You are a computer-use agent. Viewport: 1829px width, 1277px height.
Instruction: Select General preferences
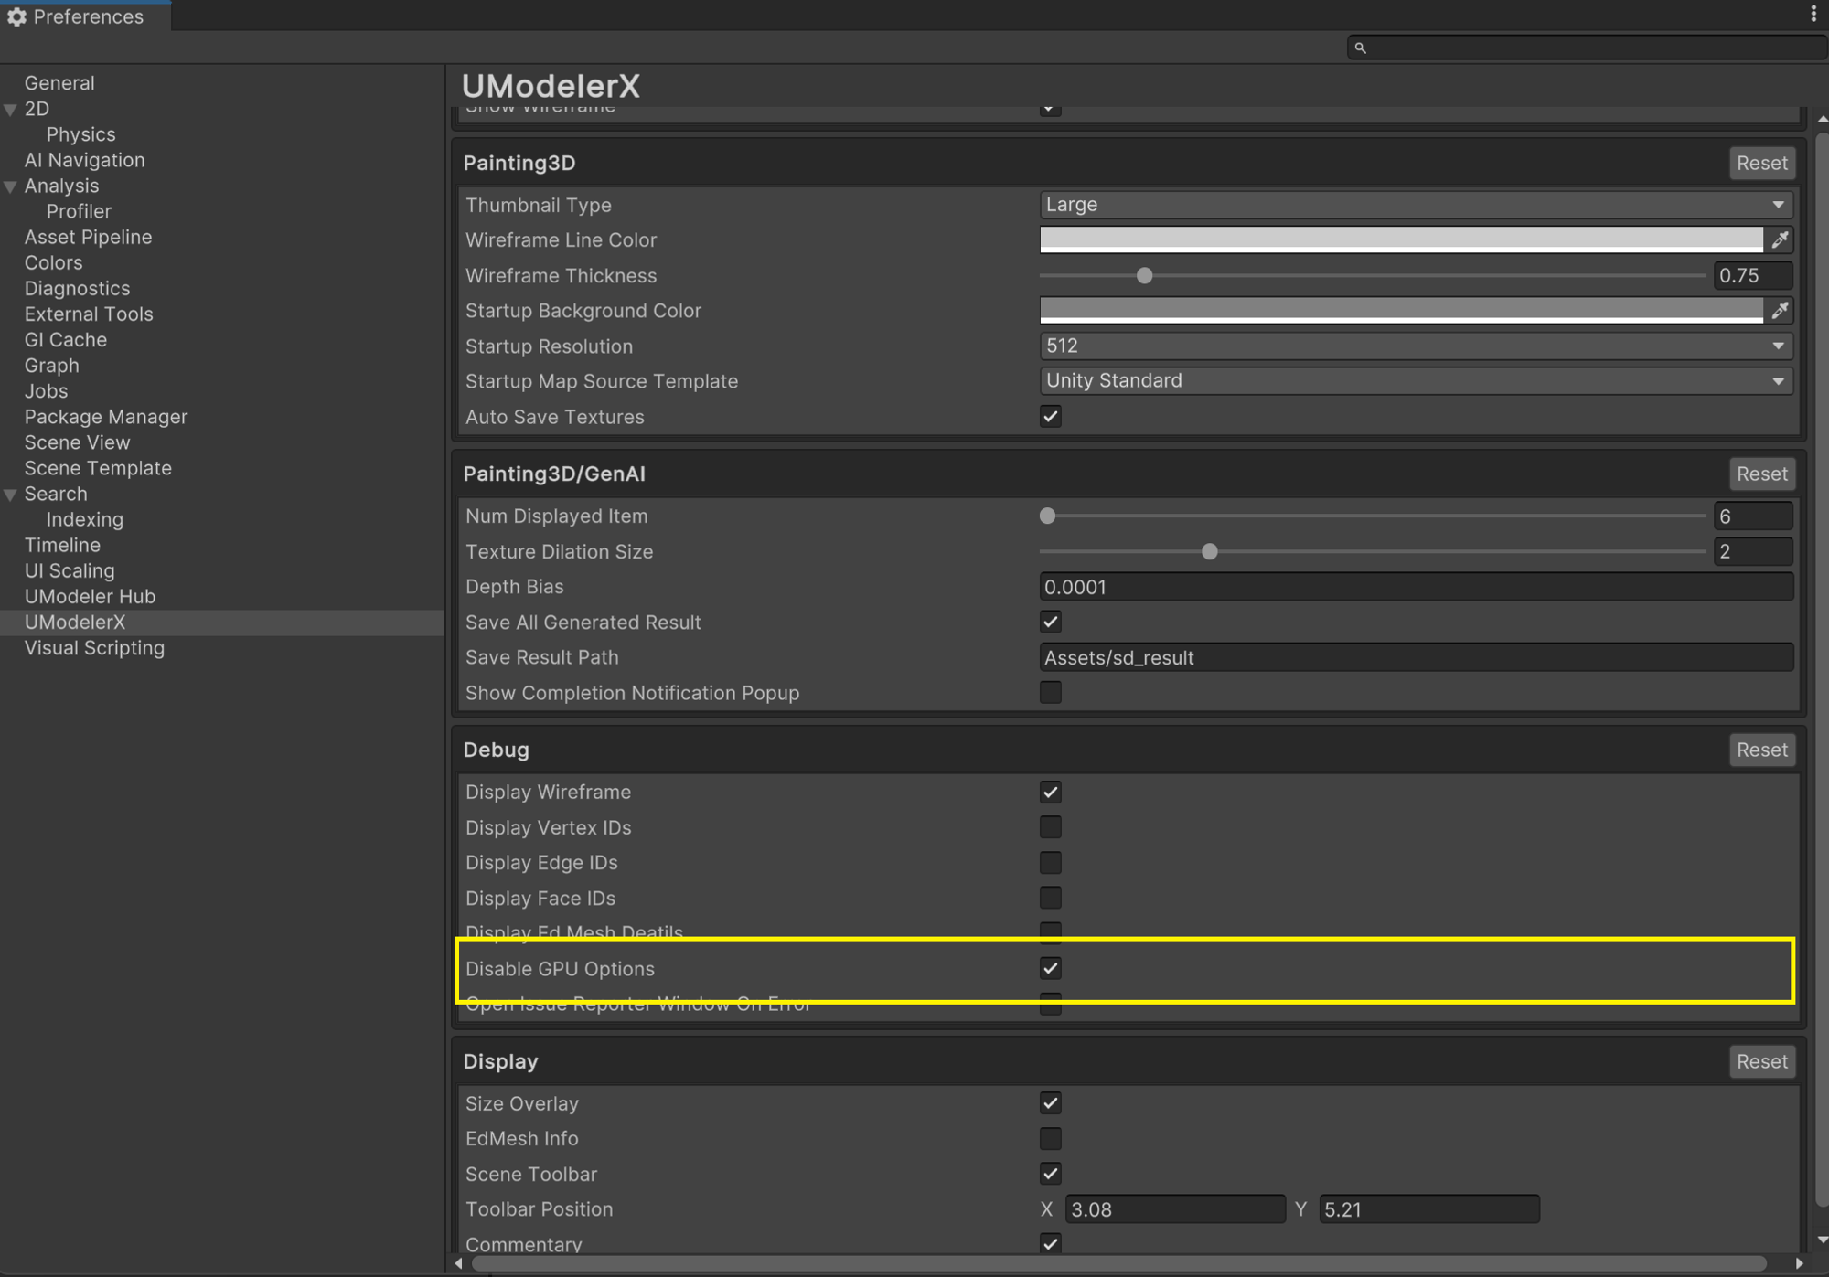59,83
